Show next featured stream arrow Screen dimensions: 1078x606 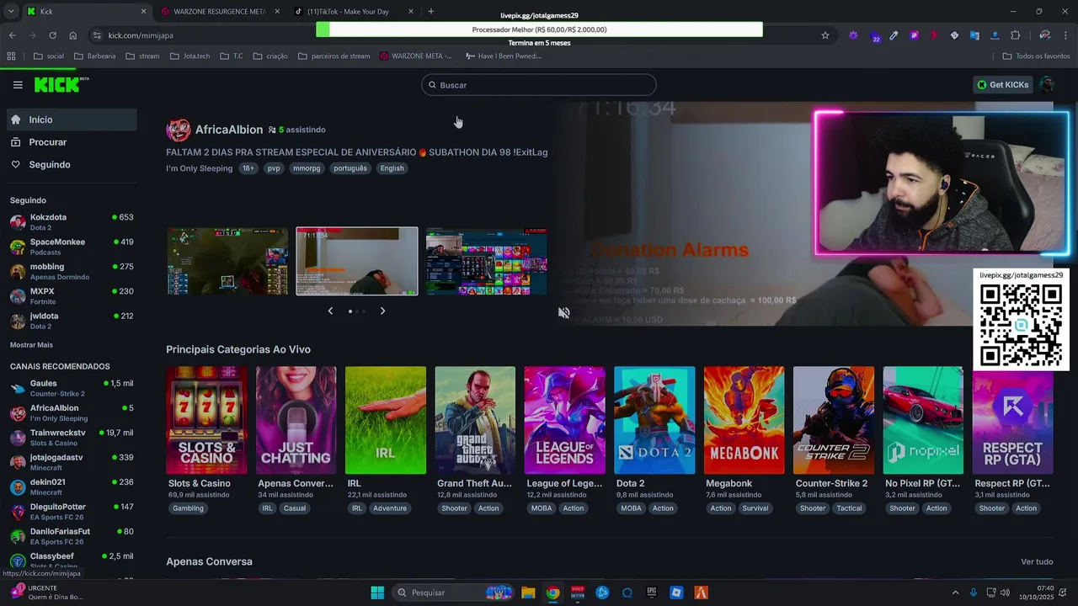tap(382, 311)
